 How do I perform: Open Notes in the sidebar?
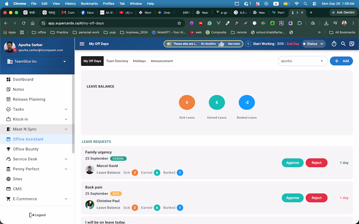point(37,89)
